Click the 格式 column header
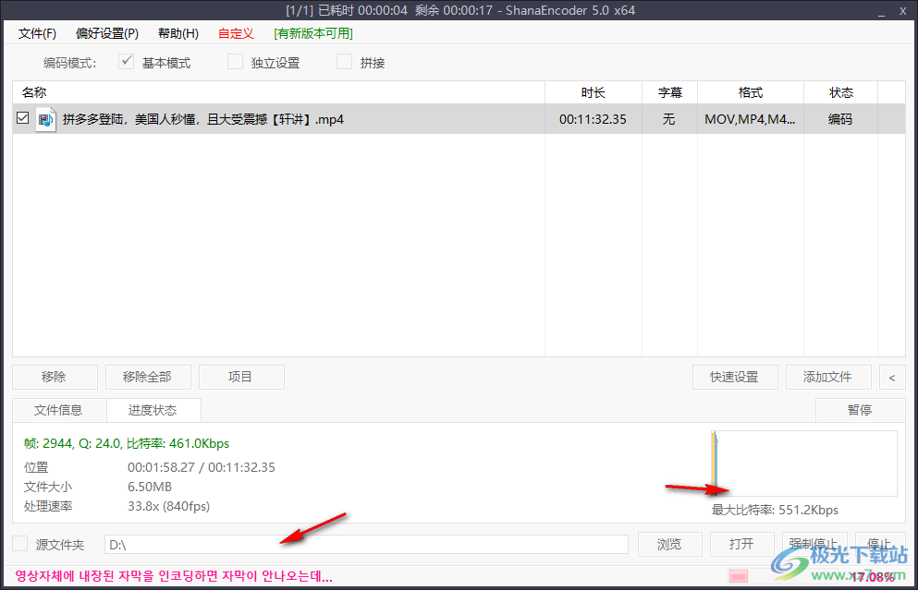This screenshot has width=918, height=590. (x=751, y=92)
